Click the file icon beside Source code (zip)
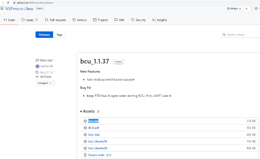Image resolution: width=260 pixels, height=159 pixels. coord(85,155)
